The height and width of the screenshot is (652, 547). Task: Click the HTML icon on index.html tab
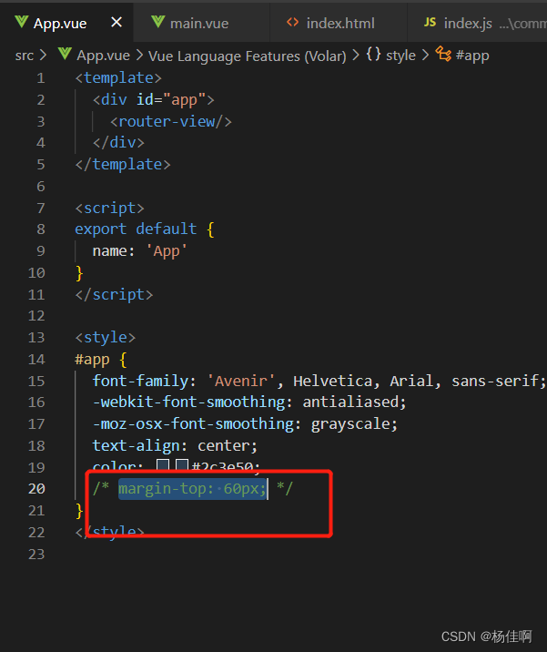293,22
